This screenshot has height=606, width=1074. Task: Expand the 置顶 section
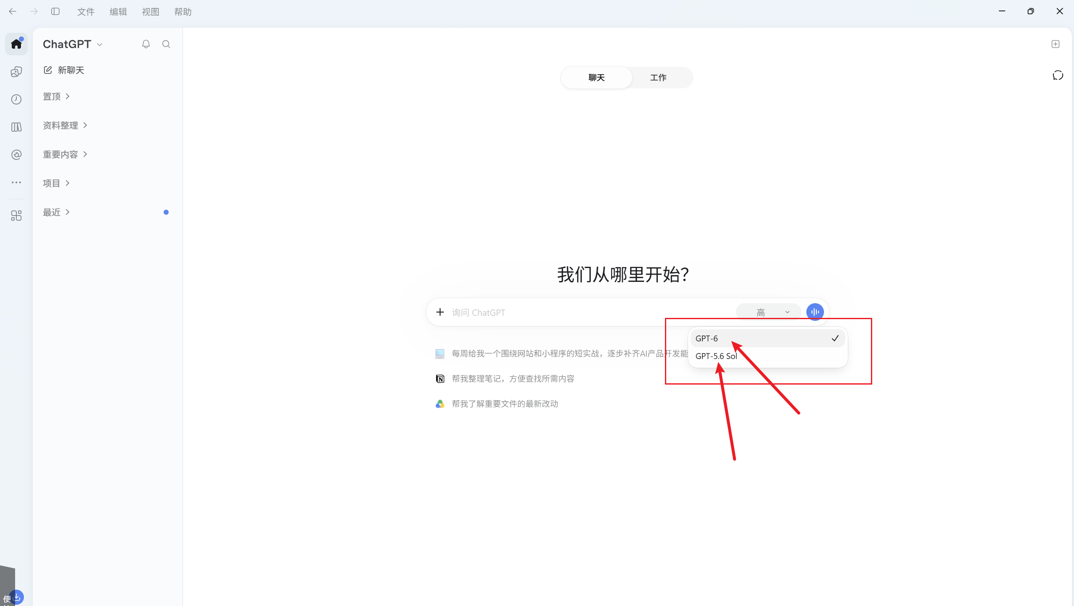pyautogui.click(x=56, y=96)
